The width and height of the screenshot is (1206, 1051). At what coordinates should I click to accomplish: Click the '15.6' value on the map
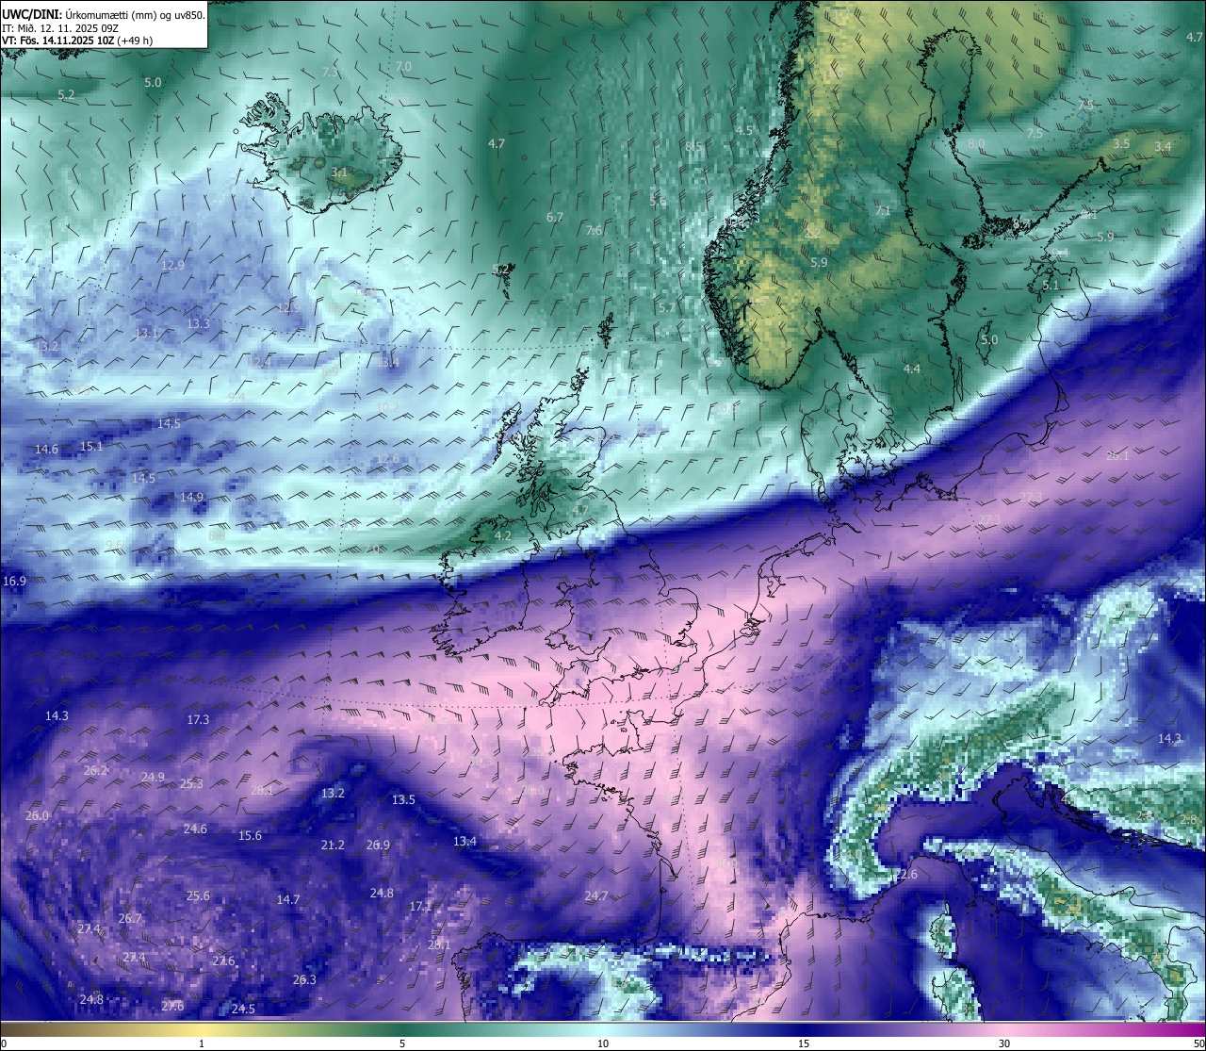(250, 836)
